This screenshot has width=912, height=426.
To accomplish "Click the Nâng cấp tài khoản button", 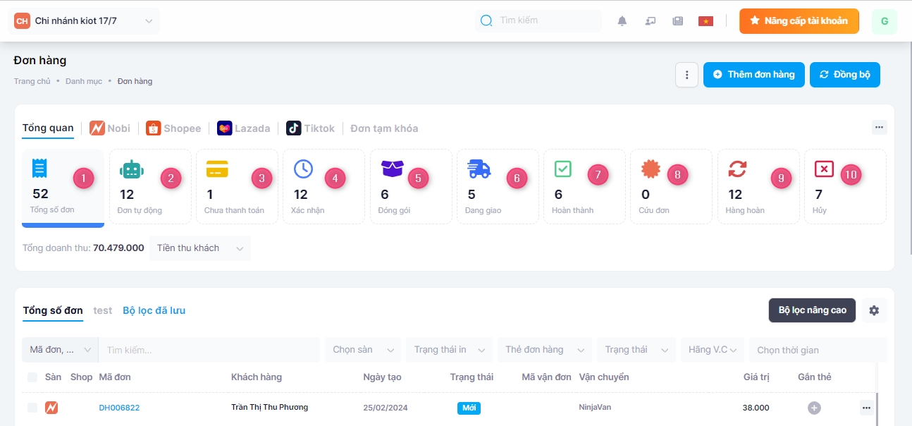I will point(799,21).
